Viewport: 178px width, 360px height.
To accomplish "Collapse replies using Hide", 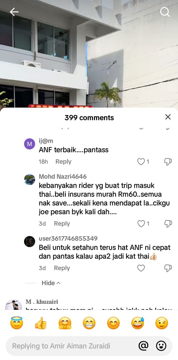I will click(x=51, y=283).
